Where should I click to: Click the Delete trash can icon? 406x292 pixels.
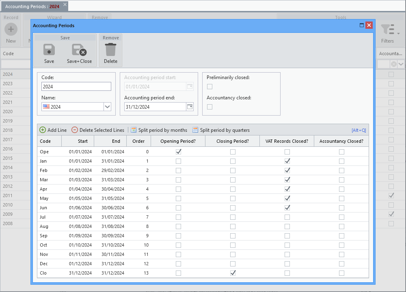(x=110, y=49)
